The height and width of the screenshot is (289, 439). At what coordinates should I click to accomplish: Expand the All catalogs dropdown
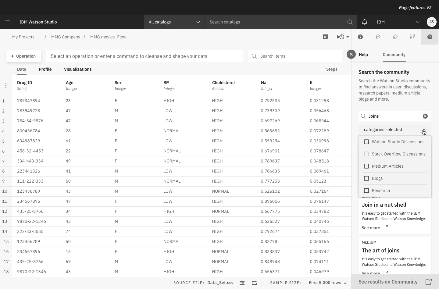tap(174, 22)
